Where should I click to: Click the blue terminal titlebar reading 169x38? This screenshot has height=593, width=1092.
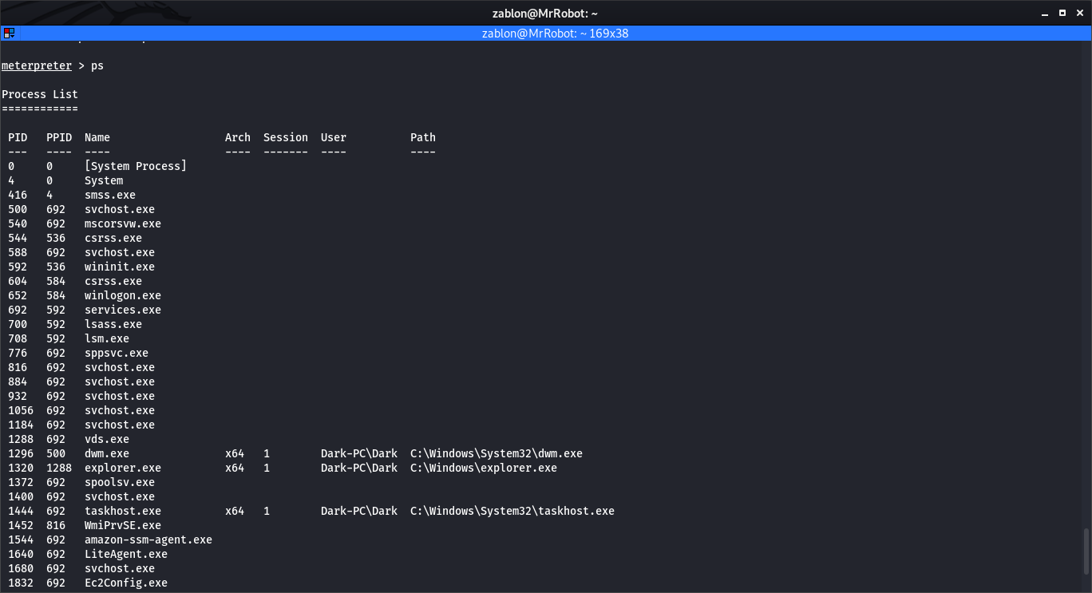pos(555,34)
